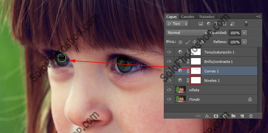
Task: Toggle visibility of the viñeta layer
Action: pyautogui.click(x=169, y=90)
